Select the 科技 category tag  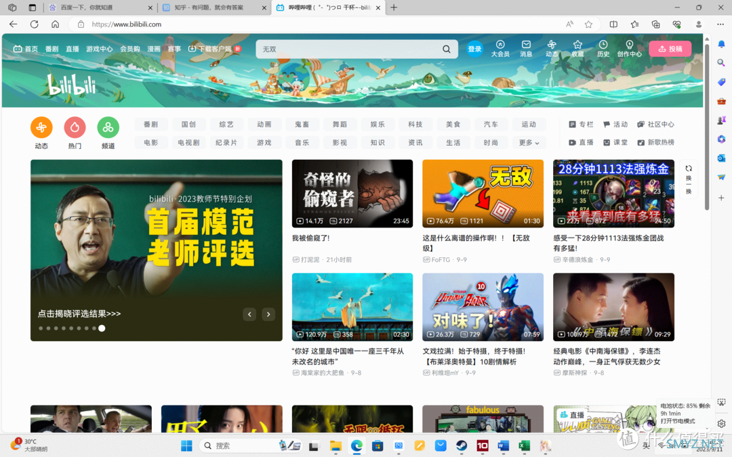[x=415, y=125]
